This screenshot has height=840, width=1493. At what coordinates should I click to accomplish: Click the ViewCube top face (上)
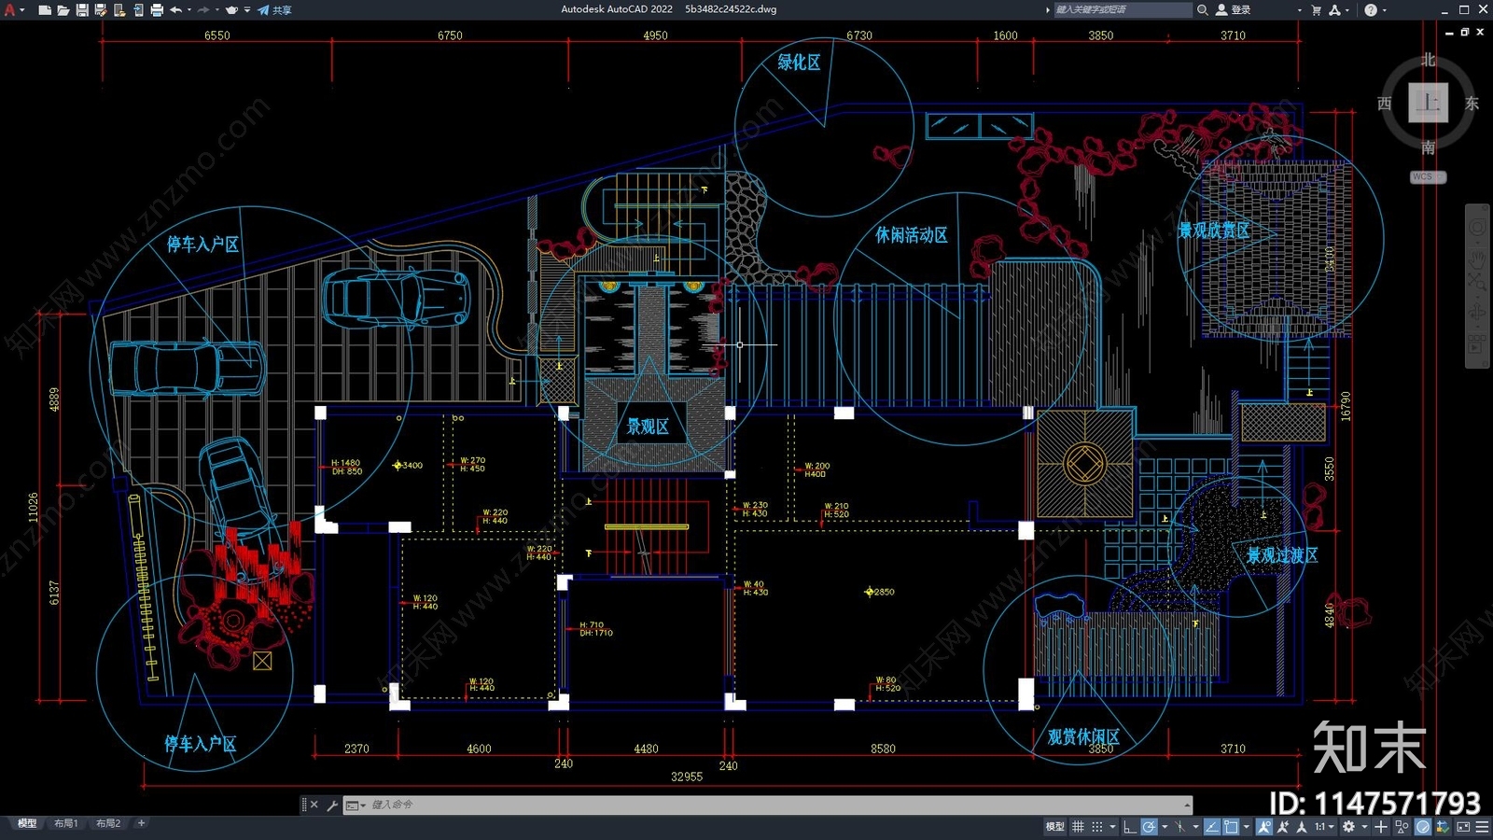click(1428, 103)
